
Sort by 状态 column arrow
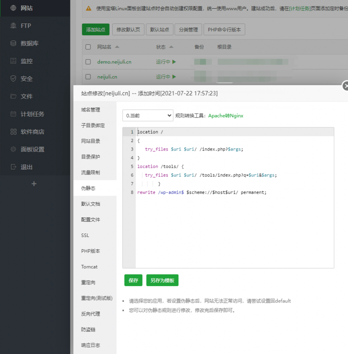click(171, 47)
